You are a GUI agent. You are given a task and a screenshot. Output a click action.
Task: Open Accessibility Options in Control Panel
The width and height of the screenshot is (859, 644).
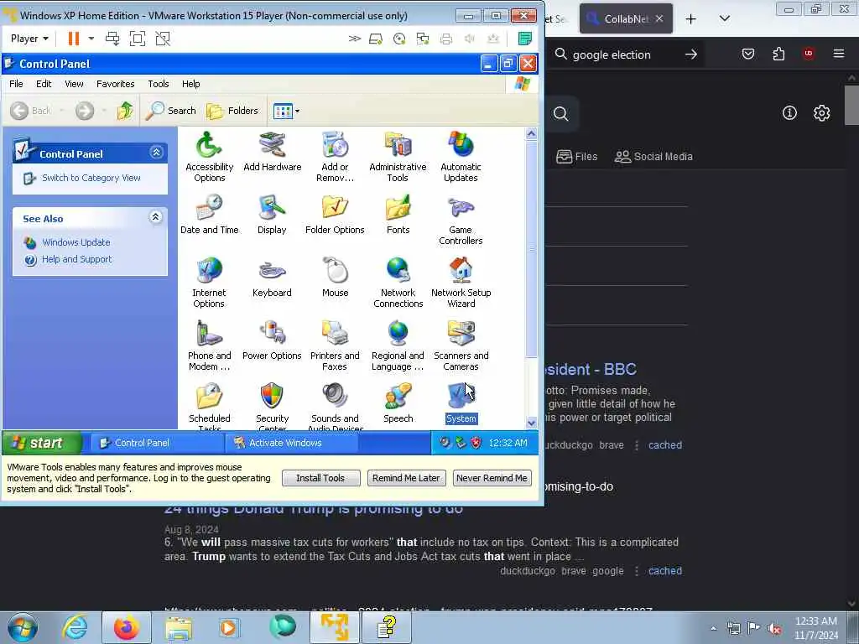[209, 157]
